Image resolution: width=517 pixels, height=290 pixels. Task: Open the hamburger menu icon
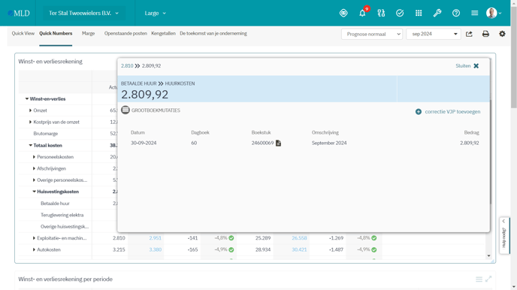pos(475,14)
